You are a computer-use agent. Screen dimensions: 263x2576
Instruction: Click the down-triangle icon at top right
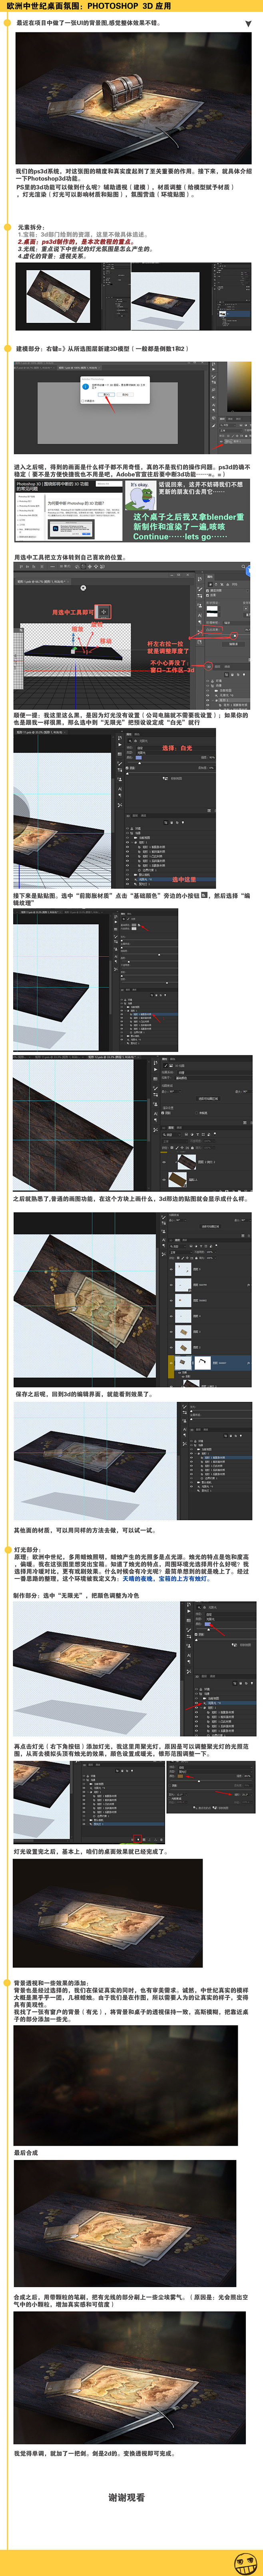point(248,23)
